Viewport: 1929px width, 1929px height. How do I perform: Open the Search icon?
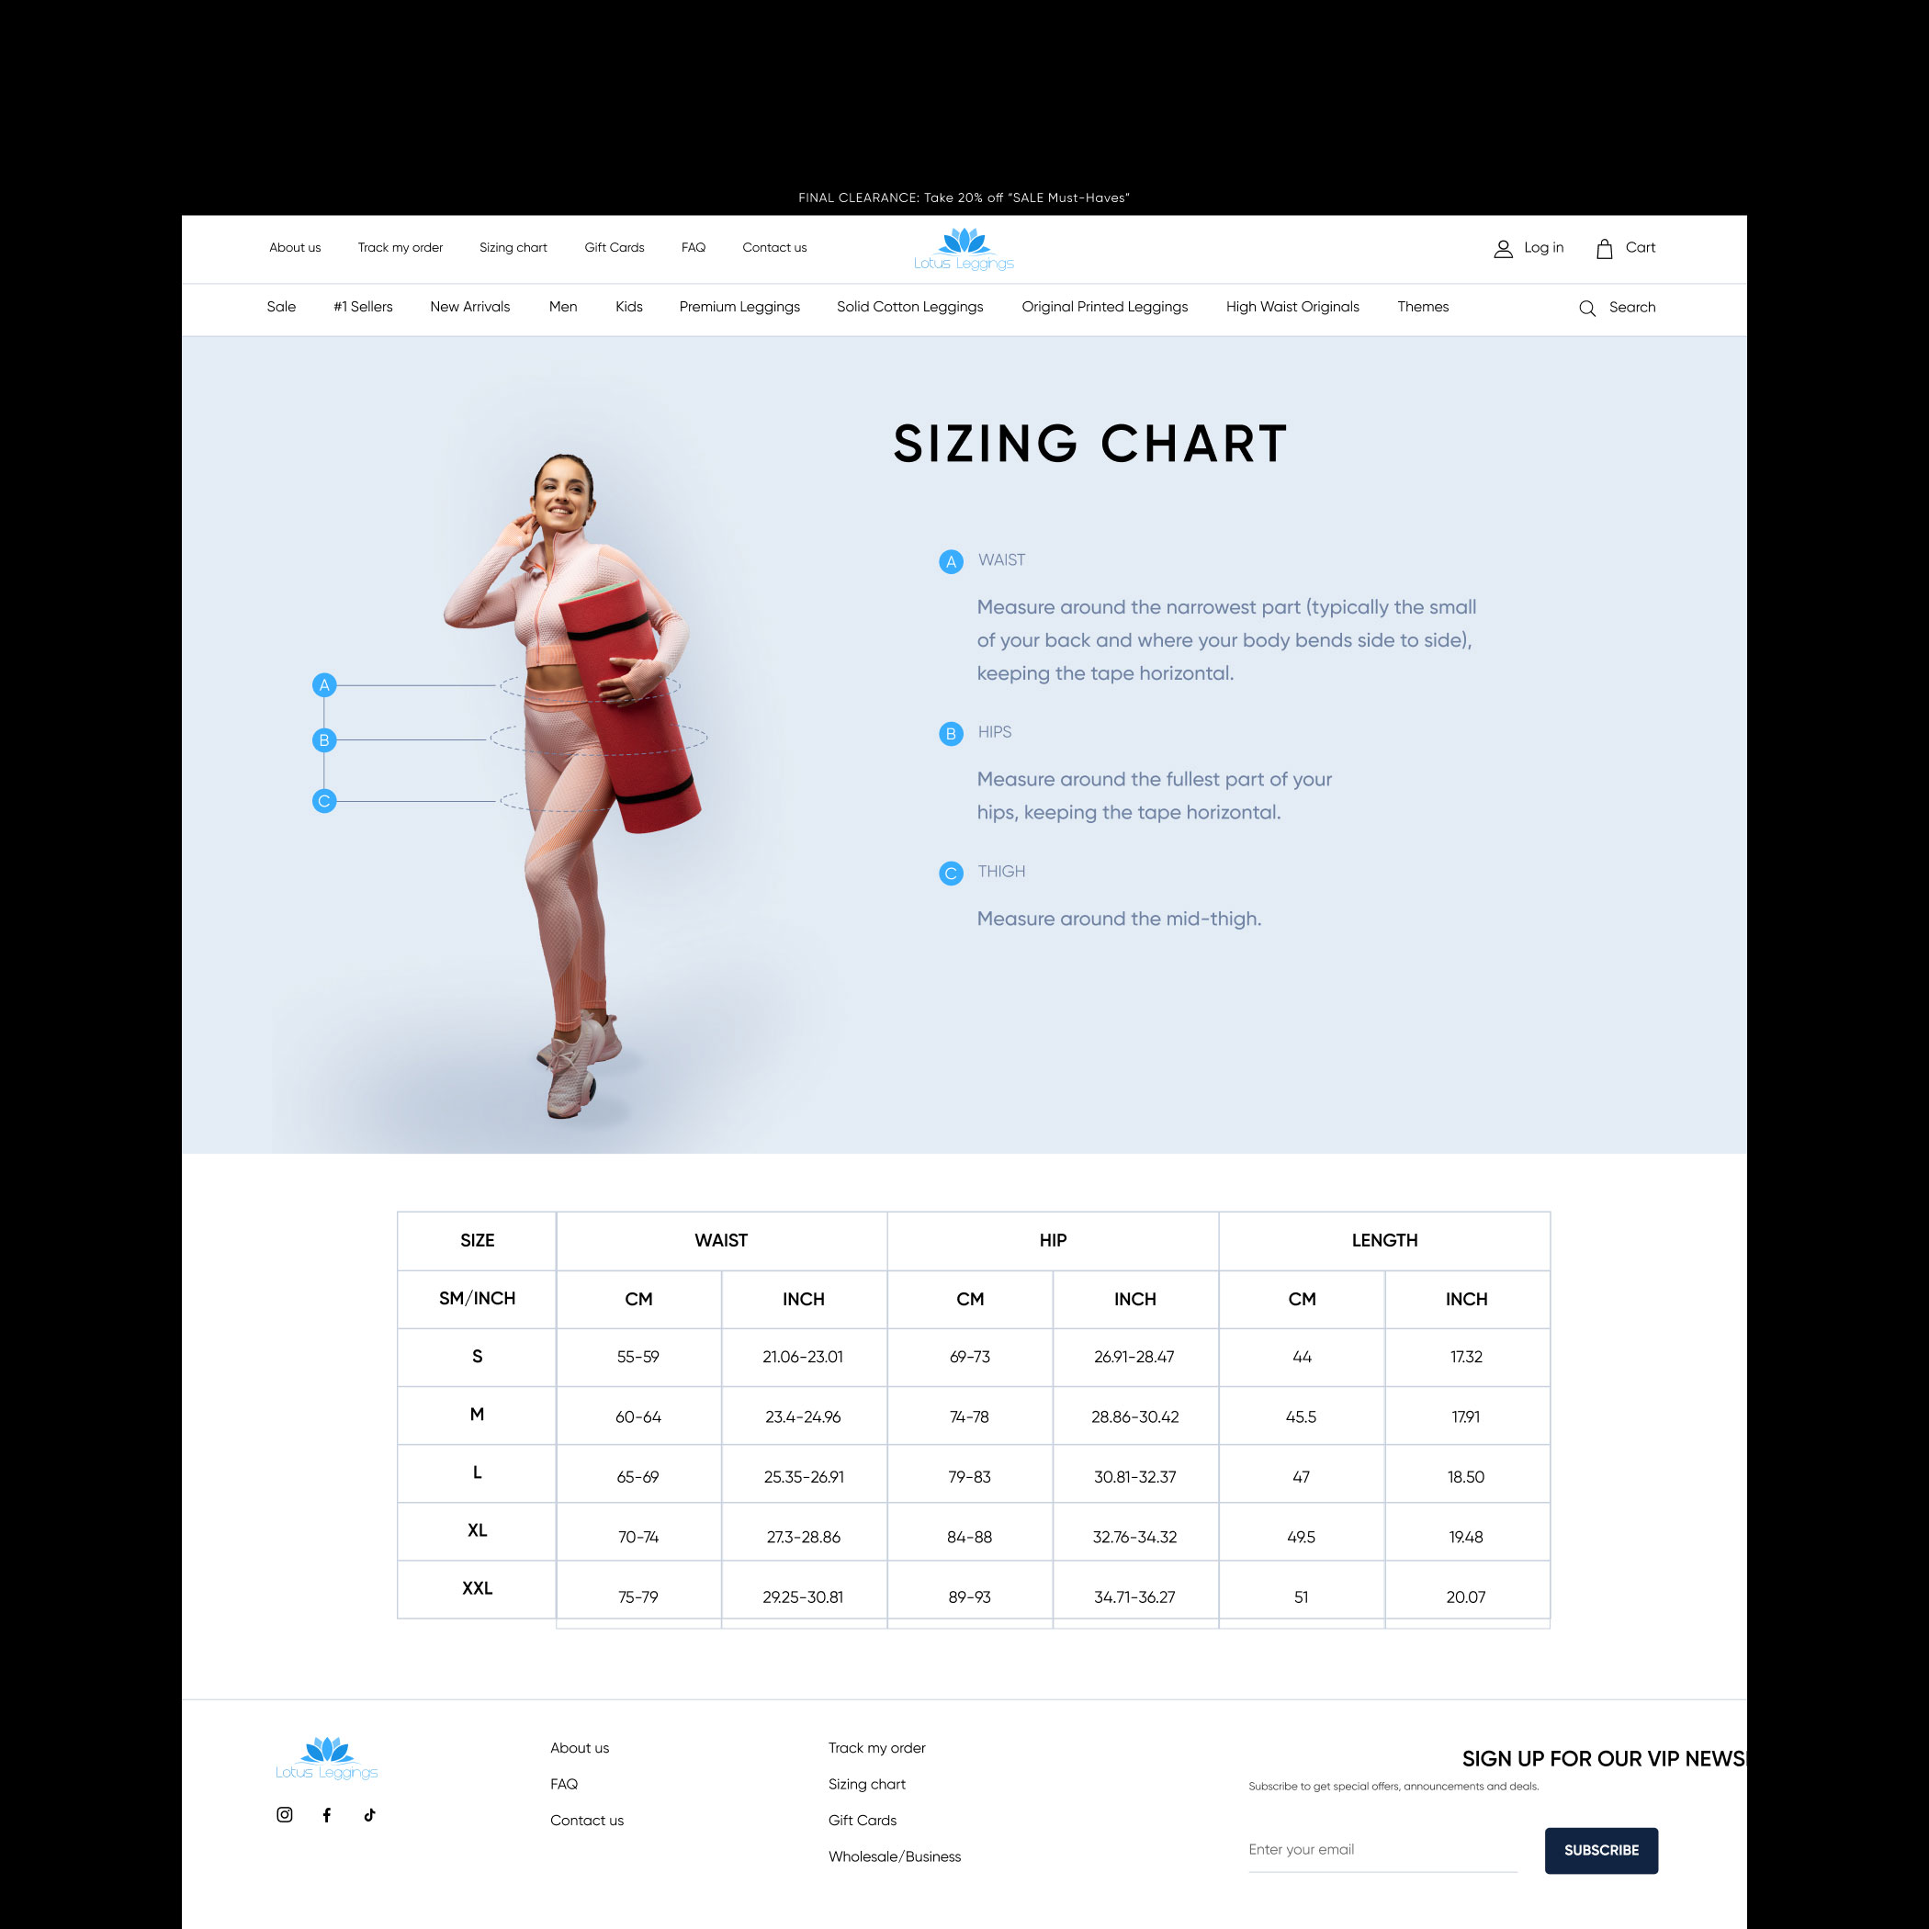point(1586,308)
